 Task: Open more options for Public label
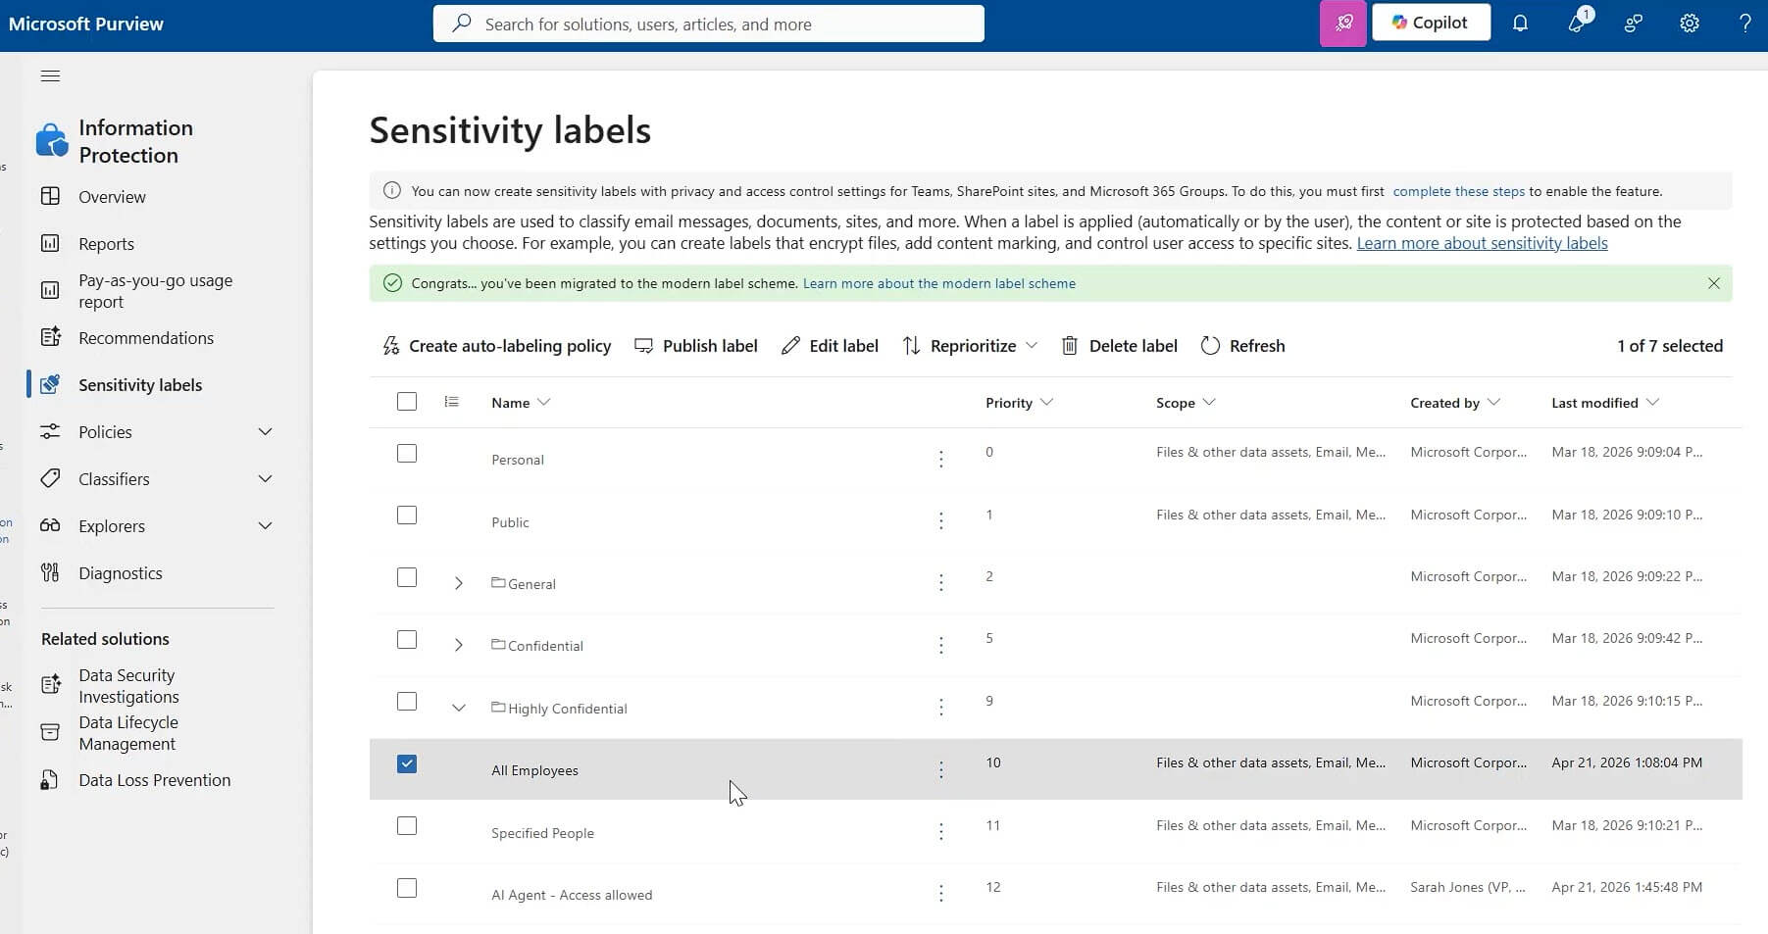click(x=940, y=520)
